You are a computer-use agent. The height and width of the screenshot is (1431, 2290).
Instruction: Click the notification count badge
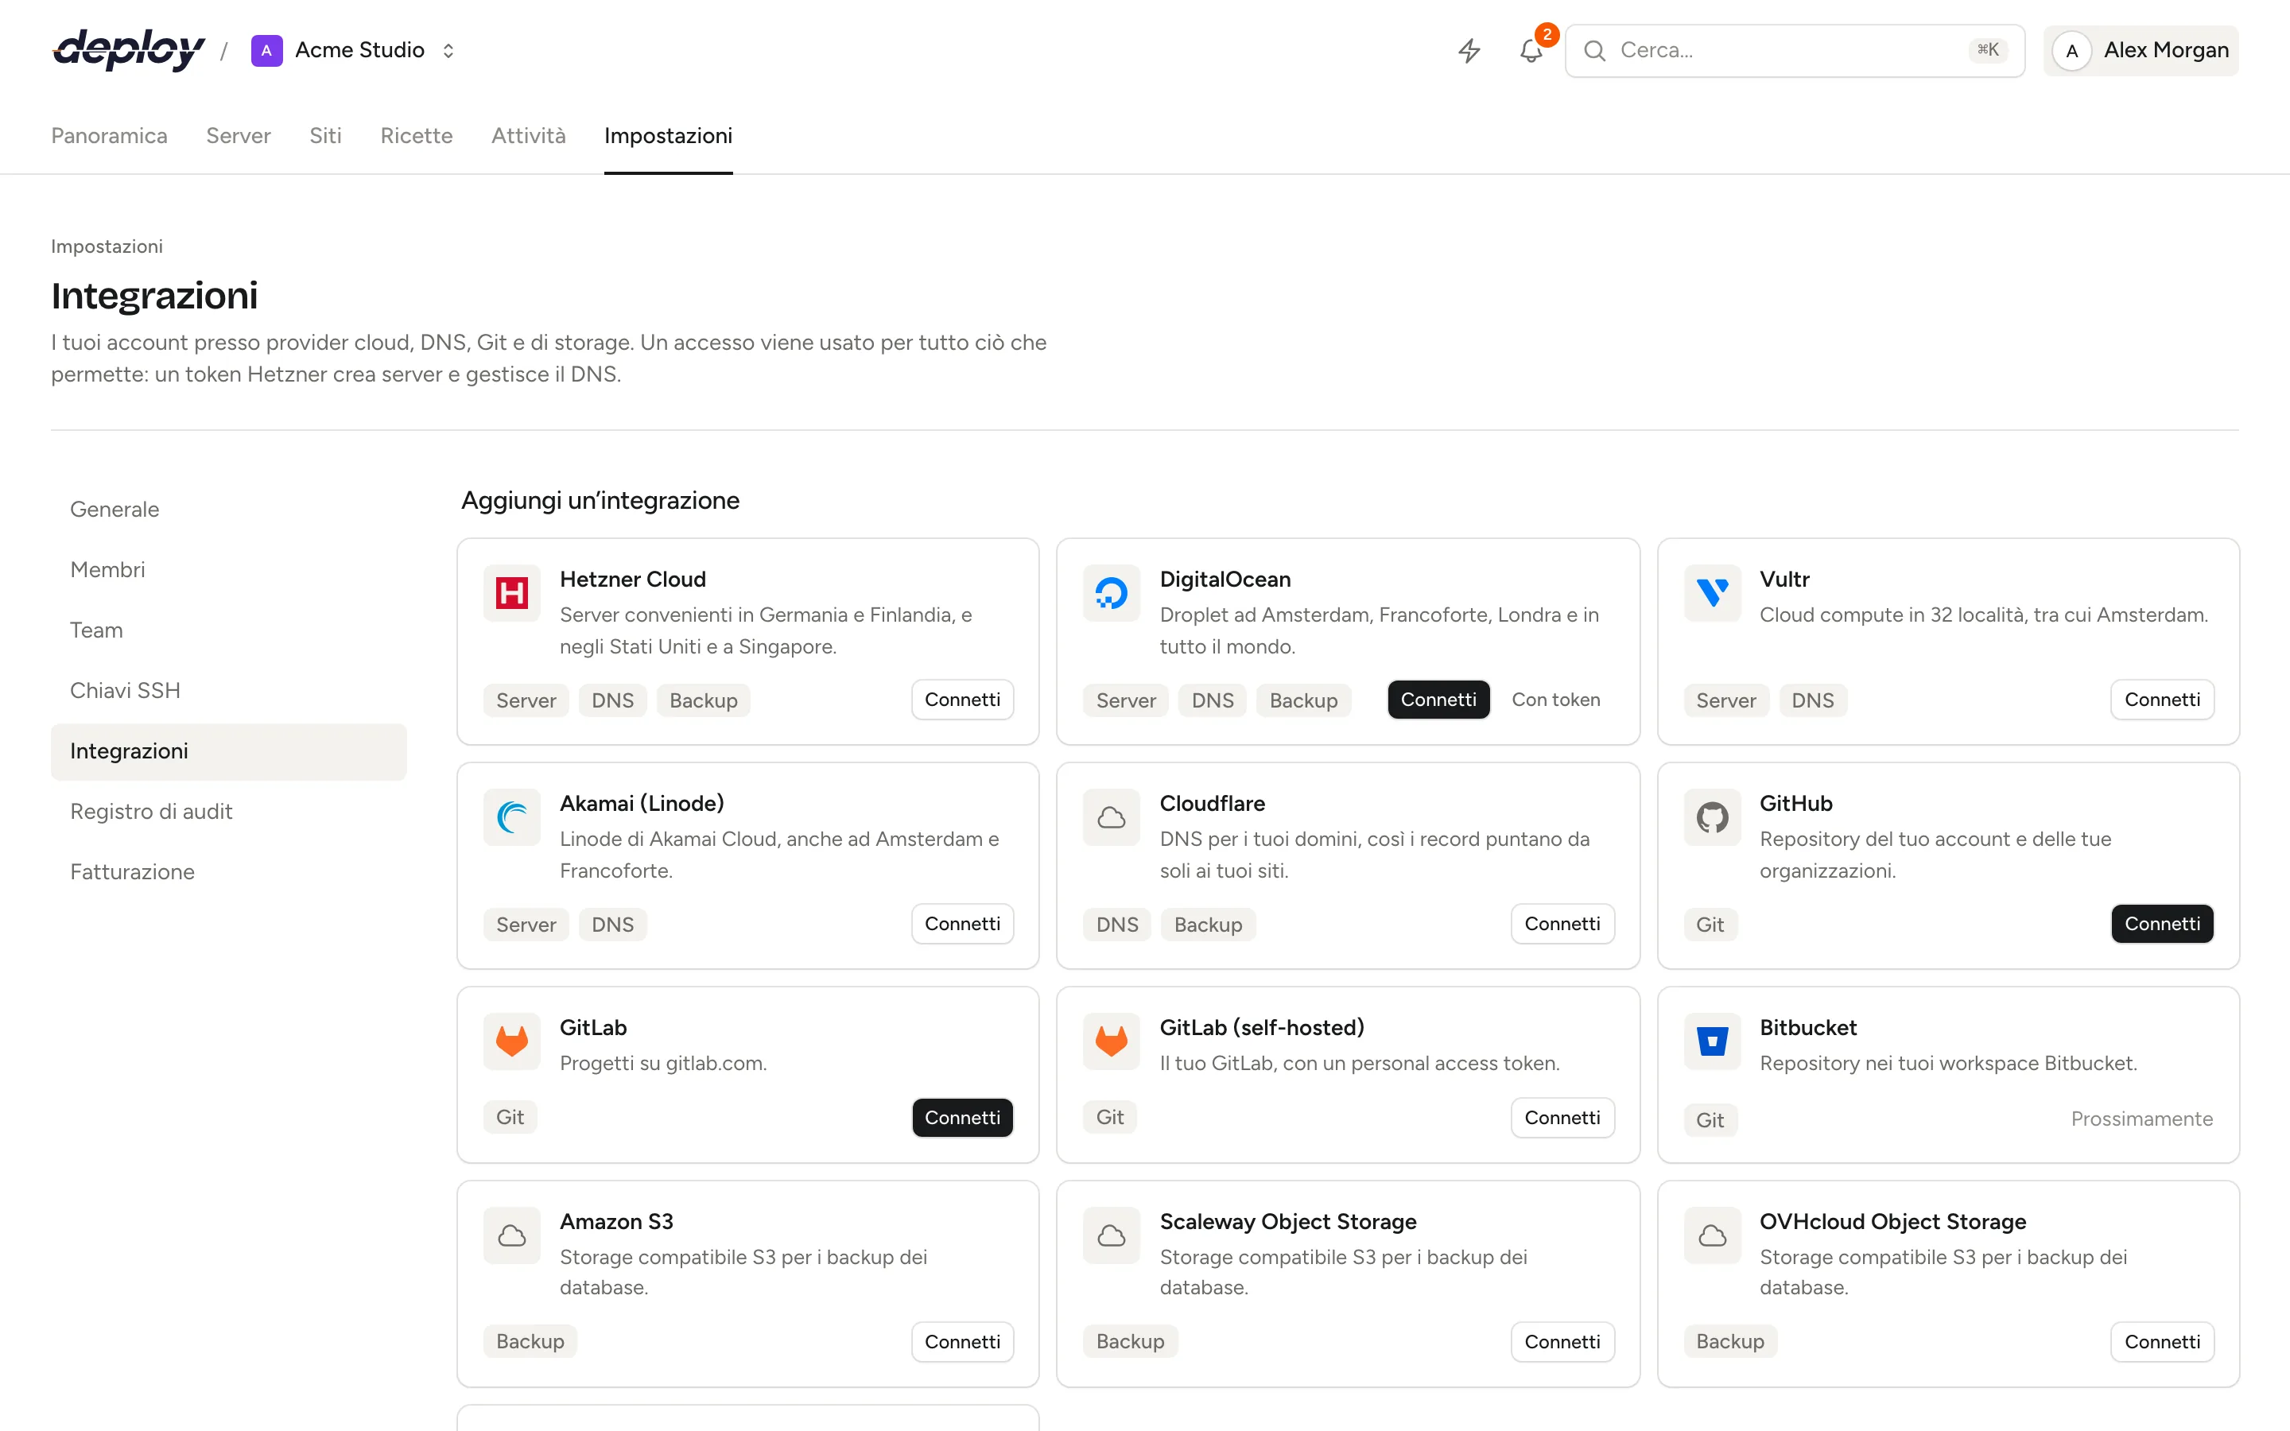pyautogui.click(x=1547, y=35)
